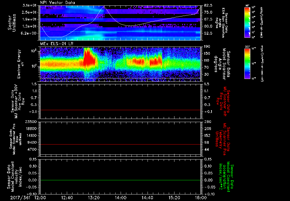This screenshot has height=201, width=290.
Task: Click the '16:00' time axis label
Action: [201, 198]
